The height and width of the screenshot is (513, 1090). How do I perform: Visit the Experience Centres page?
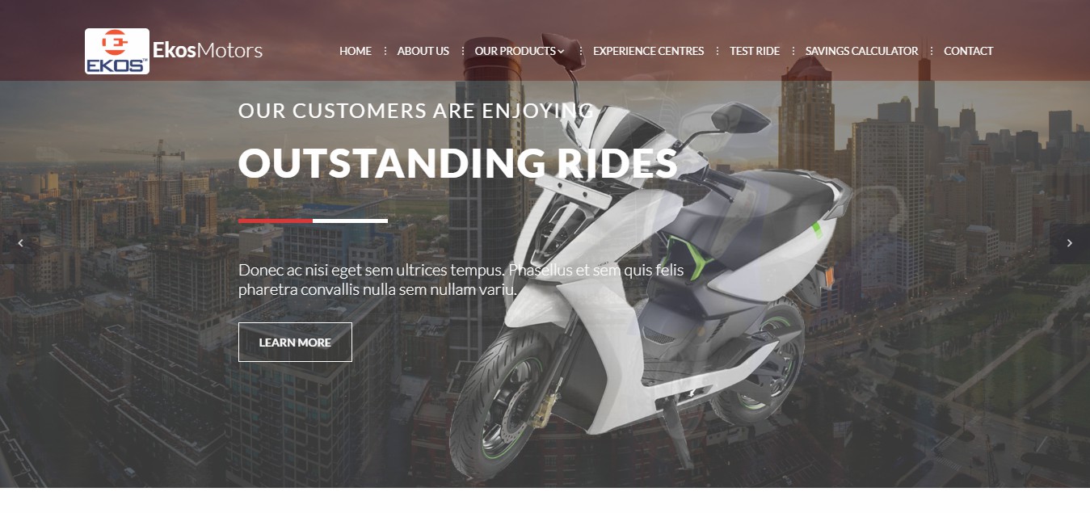click(649, 51)
